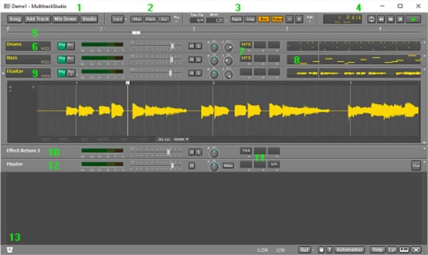
Task: Edit the BPM tempo field showing 120
Action: click(x=215, y=20)
